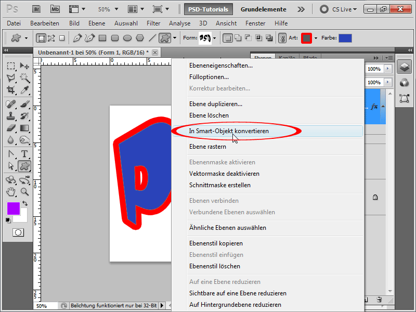The width and height of the screenshot is (416, 312).
Task: Choose Ellipse shape in options bar
Action: 127,38
